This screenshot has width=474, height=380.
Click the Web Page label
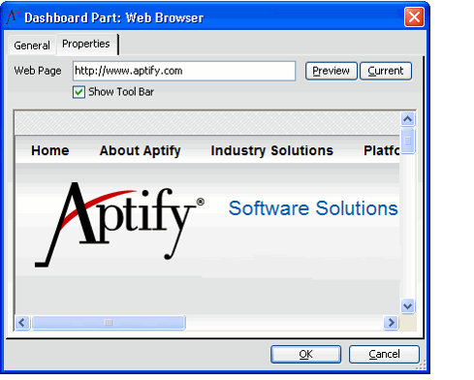38,71
